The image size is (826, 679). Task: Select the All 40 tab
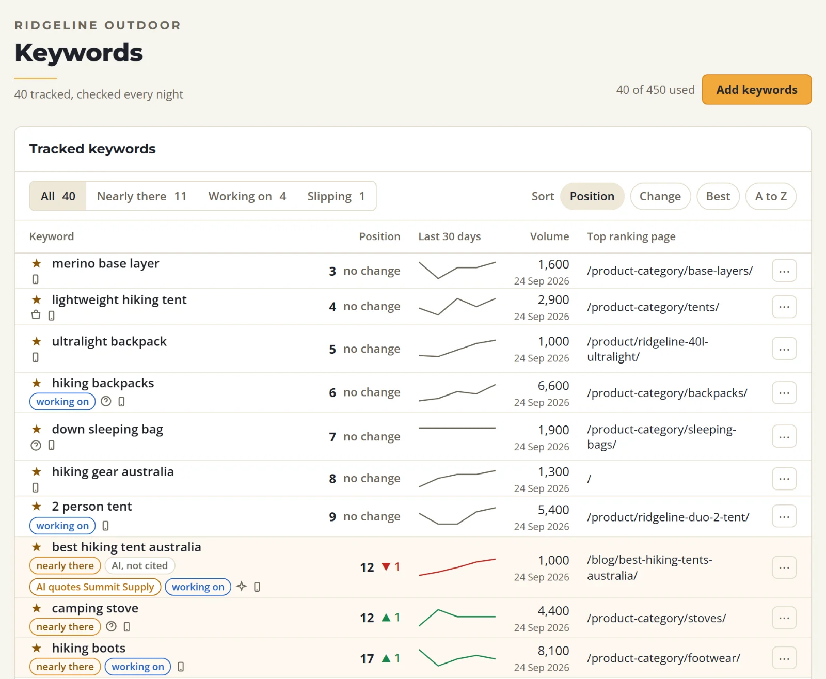[x=58, y=196]
